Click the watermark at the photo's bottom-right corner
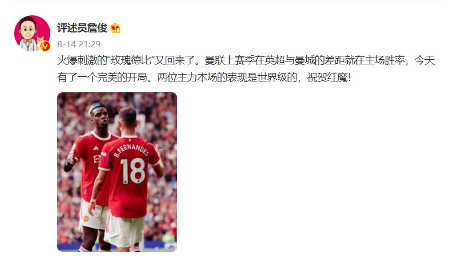Screen dimensions: 457x266 coord(165,248)
